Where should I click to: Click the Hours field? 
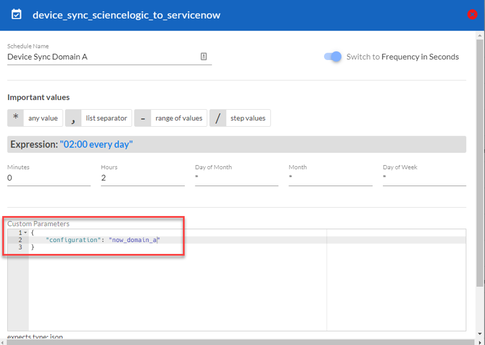pyautogui.click(x=142, y=178)
